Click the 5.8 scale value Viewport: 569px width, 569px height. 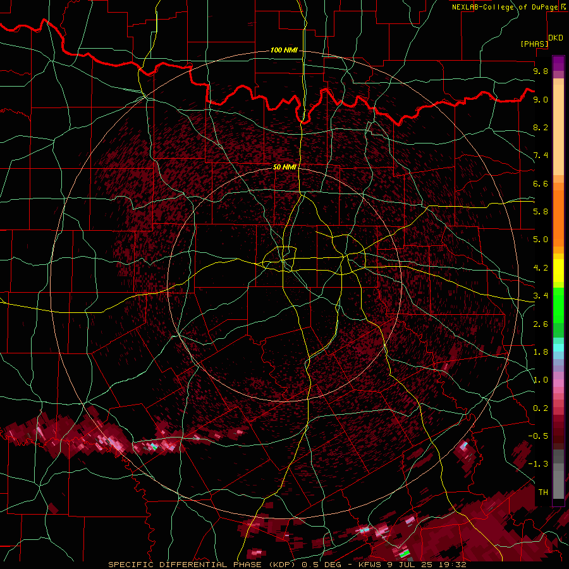click(541, 212)
